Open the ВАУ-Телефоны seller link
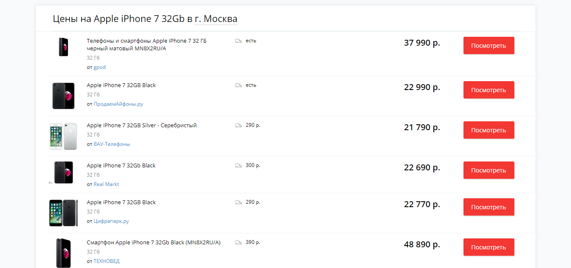 (x=111, y=144)
